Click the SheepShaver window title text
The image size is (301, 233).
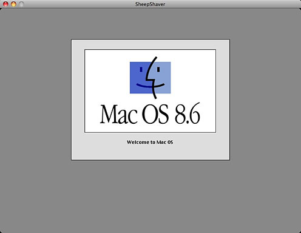(x=150, y=4)
